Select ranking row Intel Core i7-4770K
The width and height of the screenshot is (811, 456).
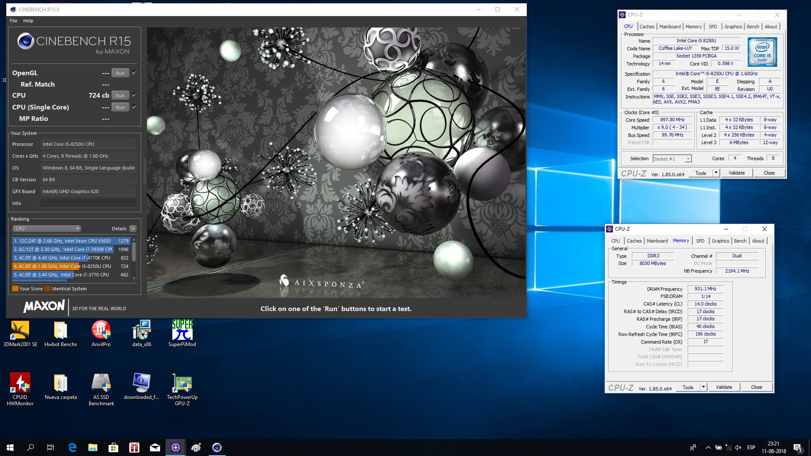point(71,258)
